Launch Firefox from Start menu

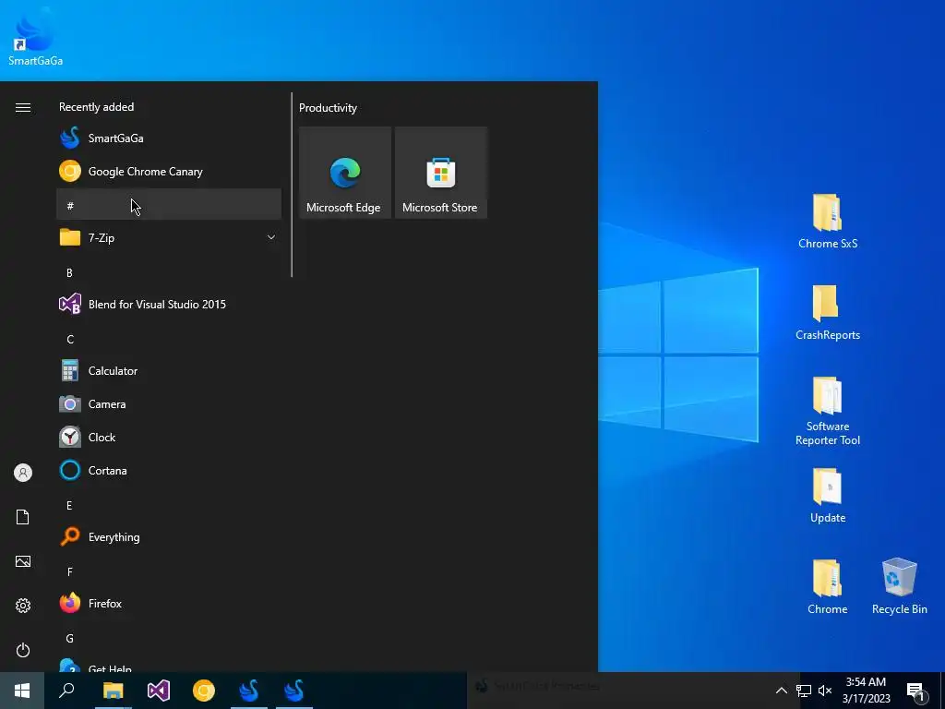(x=169, y=602)
